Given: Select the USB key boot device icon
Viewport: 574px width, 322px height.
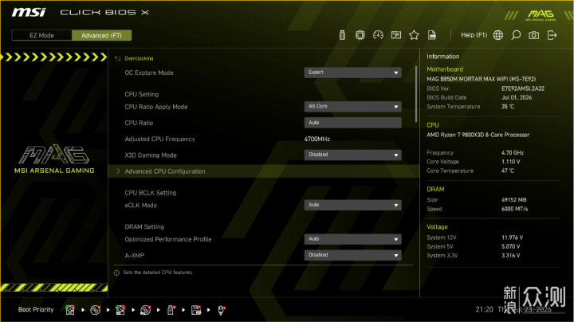Looking at the screenshot, I should tap(171, 310).
